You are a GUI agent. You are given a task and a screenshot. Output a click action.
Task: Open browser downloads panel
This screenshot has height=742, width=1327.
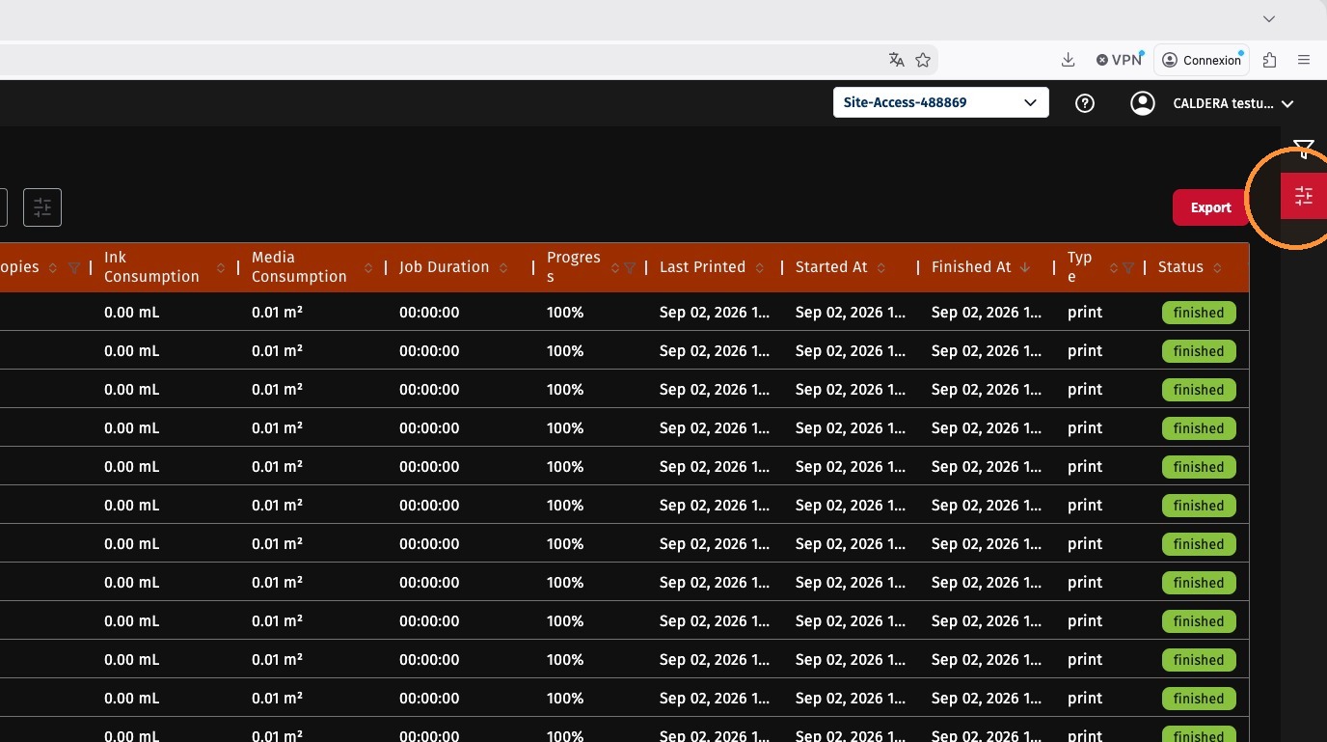[x=1068, y=60]
